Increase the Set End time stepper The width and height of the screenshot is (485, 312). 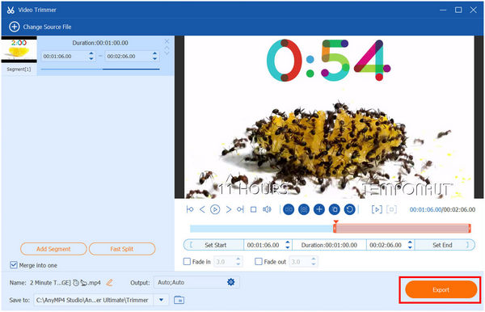tap(410, 242)
